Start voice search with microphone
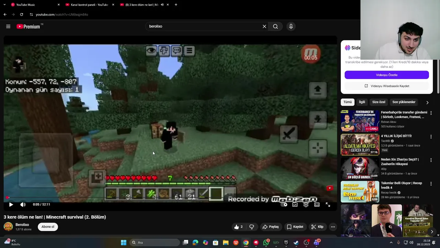The height and width of the screenshot is (248, 440). point(291,27)
